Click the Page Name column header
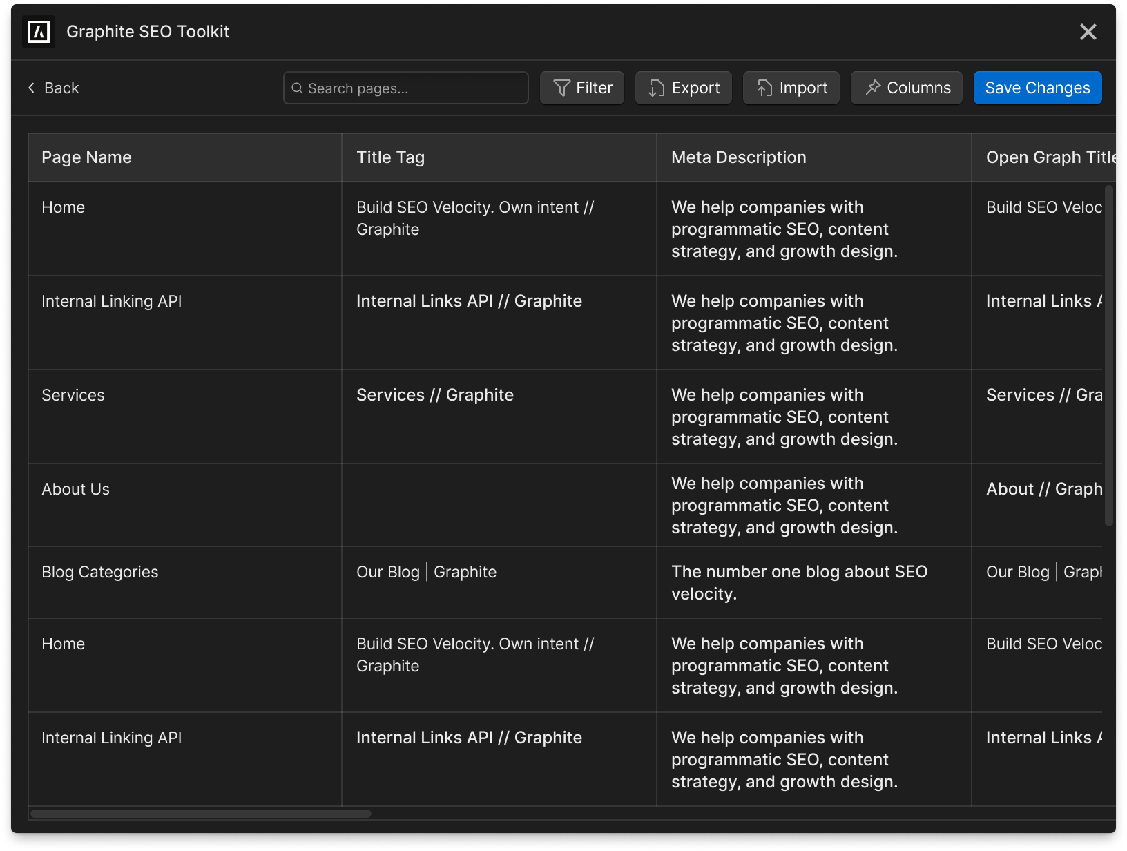This screenshot has height=851, width=1127. [x=185, y=157]
